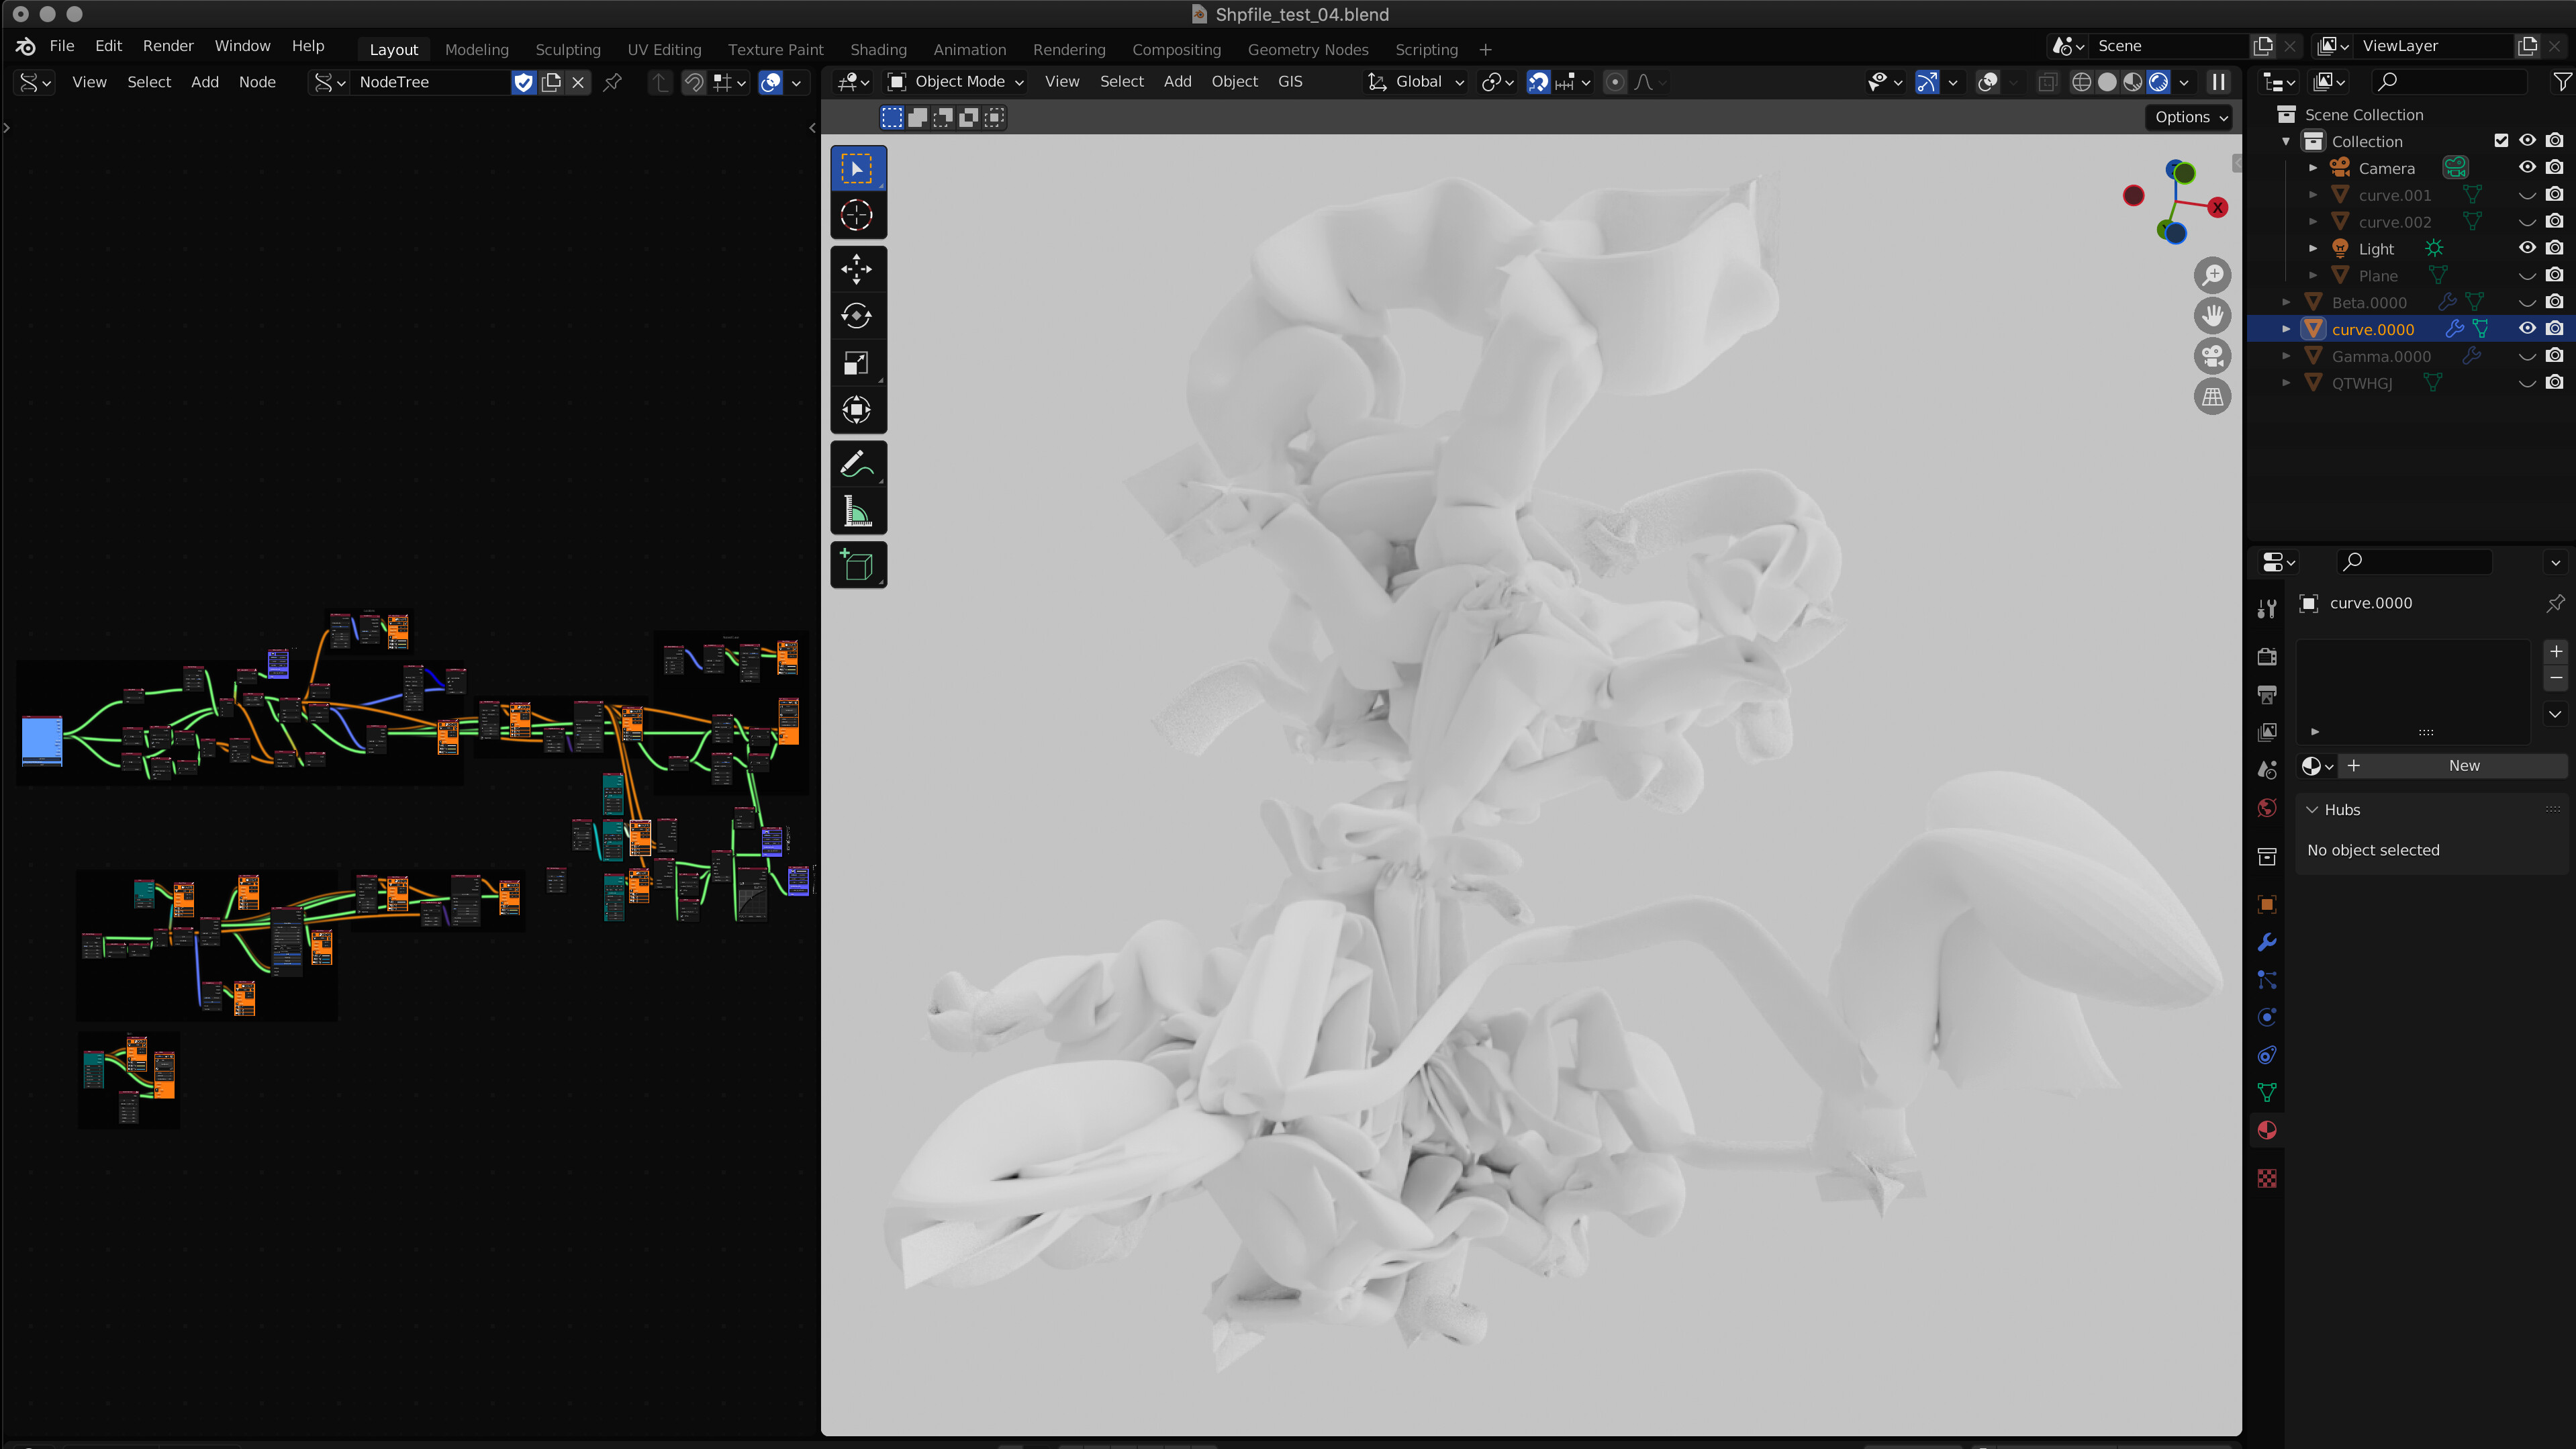
Task: Select the Add Cube tool
Action: (856, 566)
